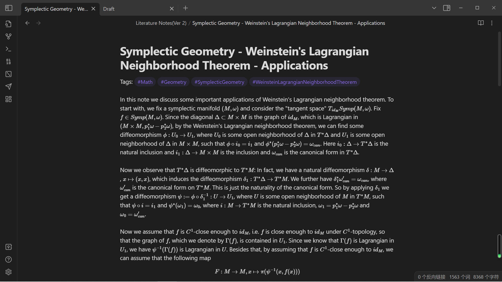
Task: Switch to reading view mode
Action: [481, 23]
